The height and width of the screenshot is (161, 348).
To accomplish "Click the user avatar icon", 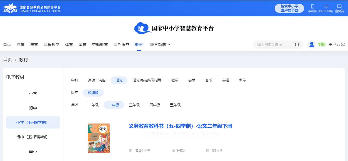I will [x=312, y=44].
